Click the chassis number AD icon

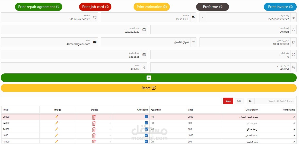pyautogui.click(x=144, y=55)
